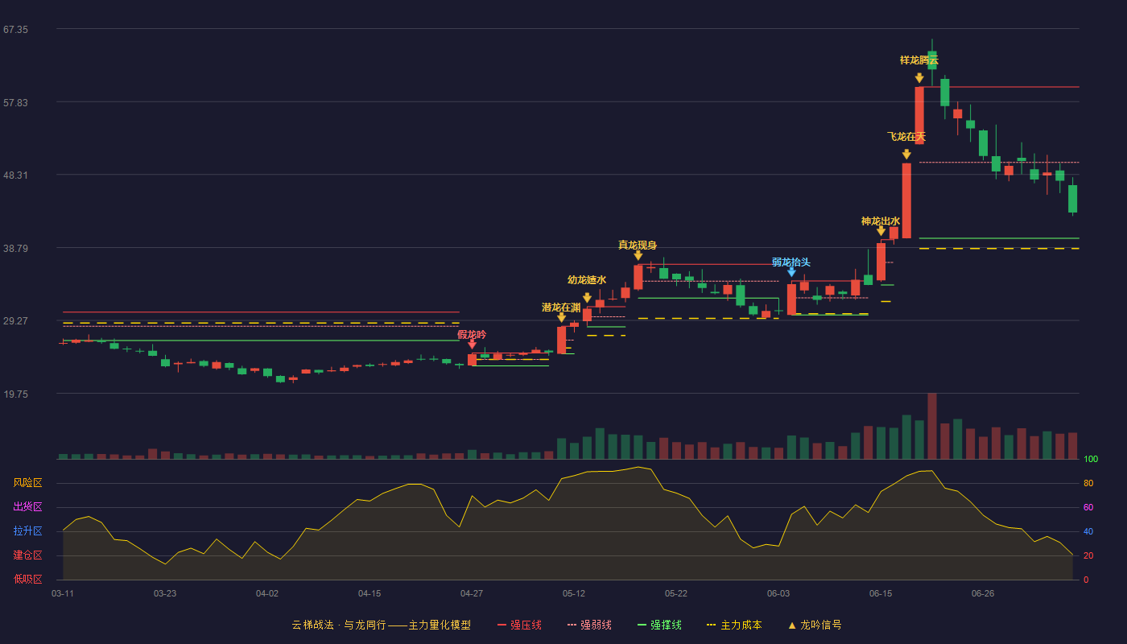Click the arrow marker under 飞龙在天 signal

(906, 155)
